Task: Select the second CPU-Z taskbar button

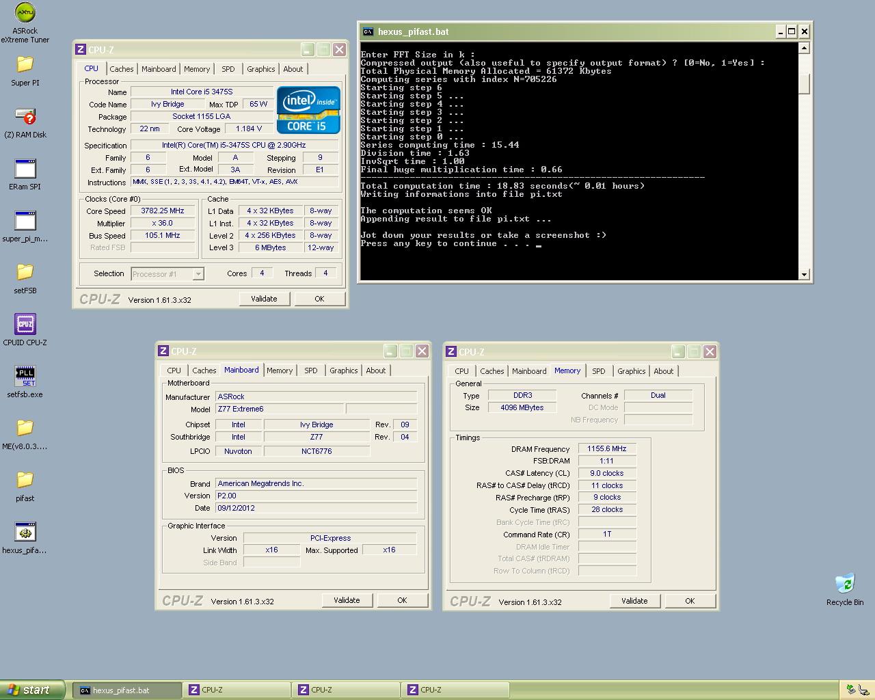Action: [346, 690]
